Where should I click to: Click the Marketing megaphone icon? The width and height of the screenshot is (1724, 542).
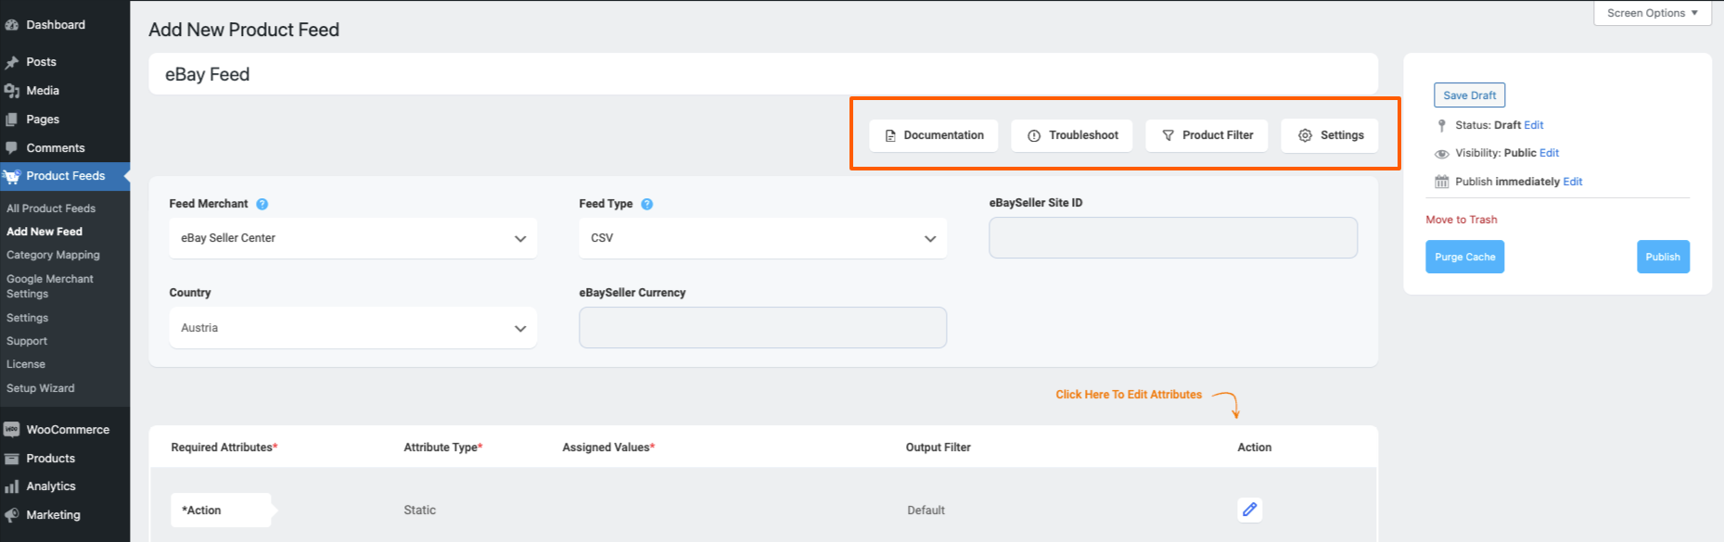[x=12, y=515]
